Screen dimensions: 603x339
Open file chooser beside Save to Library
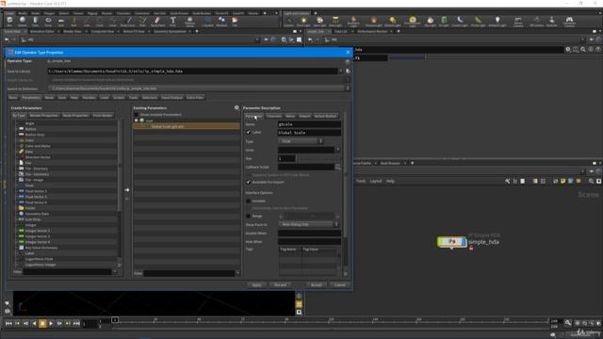(348, 72)
